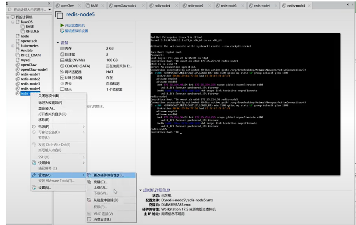Select 重命名(A) in the context menu
Viewport: 356px width, 225px height.
pyautogui.click(x=47, y=108)
